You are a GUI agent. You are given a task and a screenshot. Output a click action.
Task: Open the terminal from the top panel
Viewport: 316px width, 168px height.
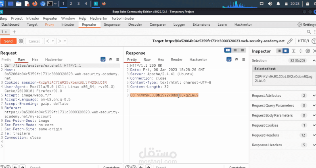pos(50,4)
